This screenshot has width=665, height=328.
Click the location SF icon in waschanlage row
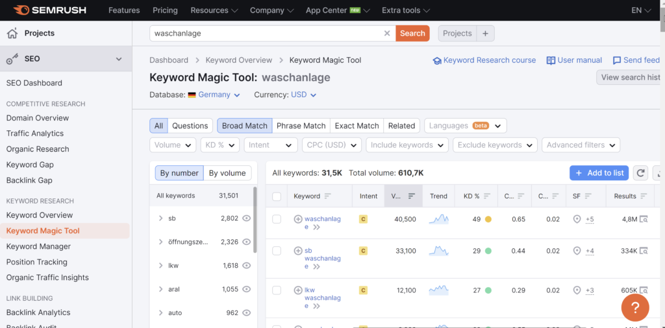pos(577,219)
